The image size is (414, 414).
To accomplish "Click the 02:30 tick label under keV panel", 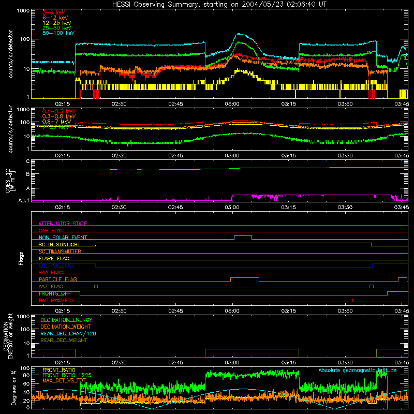I will [x=119, y=104].
